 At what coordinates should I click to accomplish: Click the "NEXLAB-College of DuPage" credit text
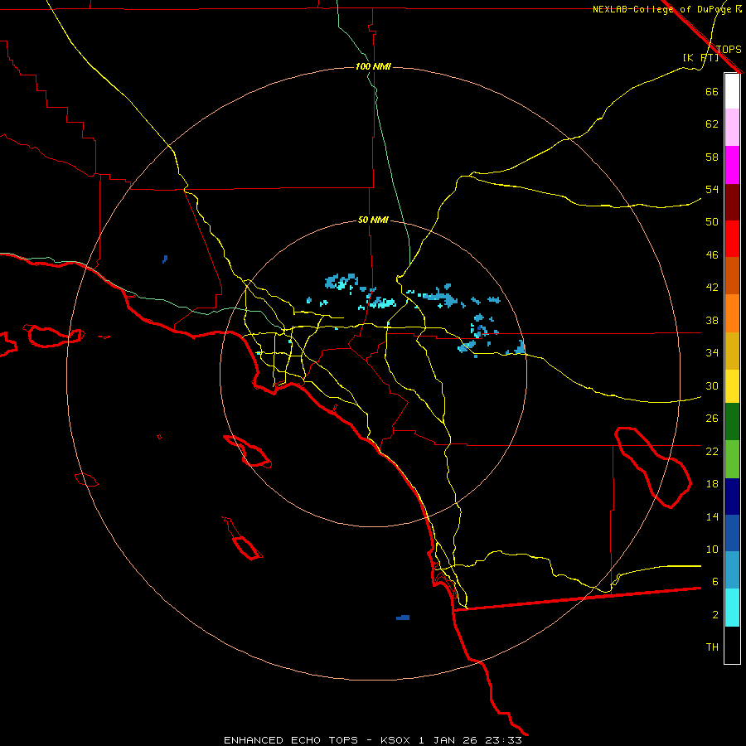point(661,9)
